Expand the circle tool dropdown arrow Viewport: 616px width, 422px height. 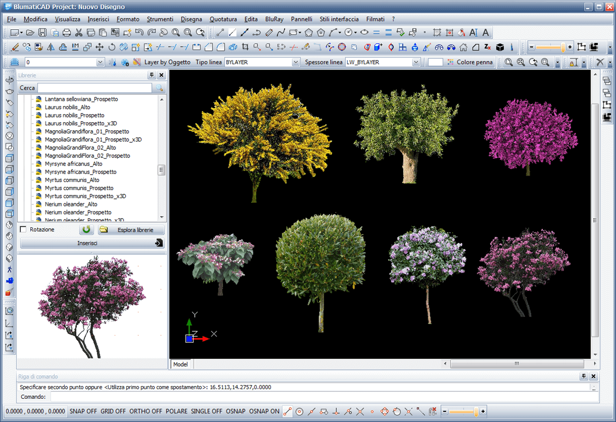(355, 33)
